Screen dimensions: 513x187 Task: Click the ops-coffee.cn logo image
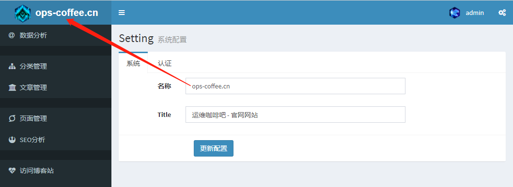(23, 13)
